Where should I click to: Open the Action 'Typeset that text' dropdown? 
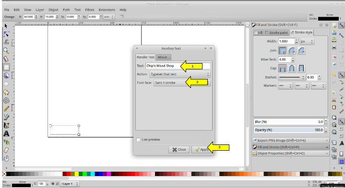coord(180,74)
